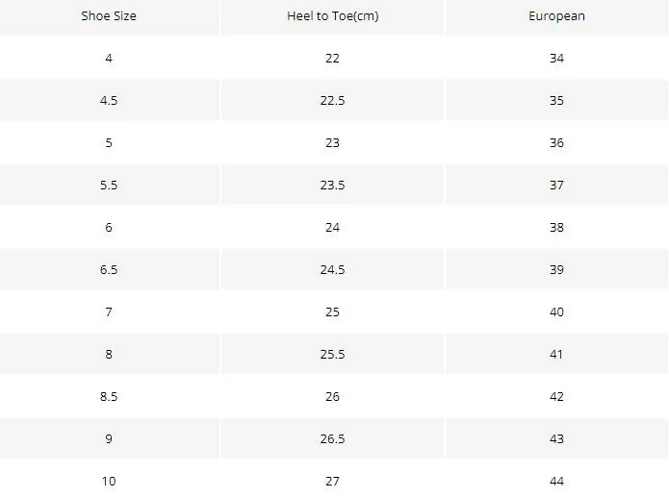Click the 25.5 cm value
Image resolution: width=669 pixels, height=498 pixels.
(x=332, y=354)
